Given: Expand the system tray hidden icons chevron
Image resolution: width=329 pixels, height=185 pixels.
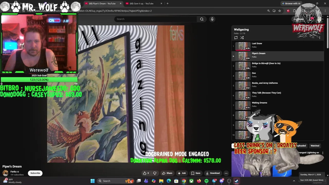Looking at the screenshot, I should pos(294,181).
